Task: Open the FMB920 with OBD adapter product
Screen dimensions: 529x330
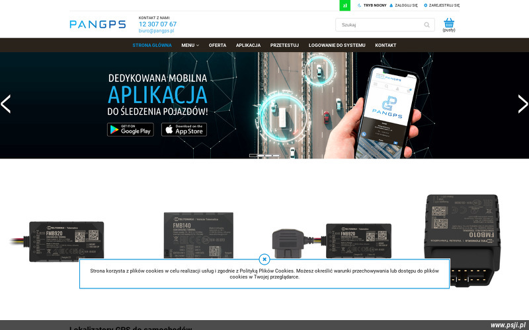Action: [x=332, y=241]
